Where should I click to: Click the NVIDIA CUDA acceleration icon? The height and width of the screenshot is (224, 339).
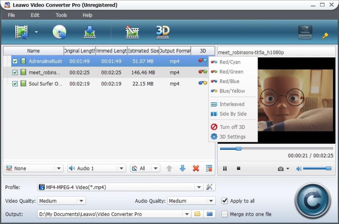tap(305, 32)
